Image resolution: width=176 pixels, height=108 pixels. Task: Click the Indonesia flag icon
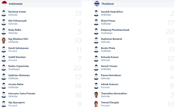(4, 3)
